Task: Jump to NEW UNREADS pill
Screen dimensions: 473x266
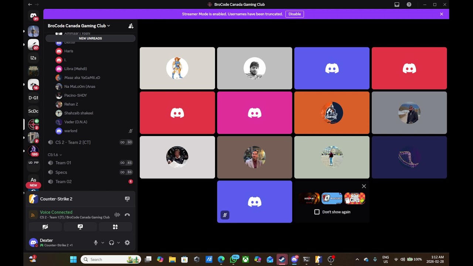Action: (90, 38)
